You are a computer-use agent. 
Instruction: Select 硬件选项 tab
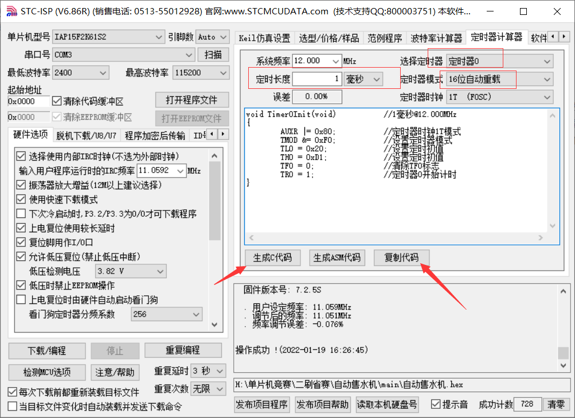(30, 135)
